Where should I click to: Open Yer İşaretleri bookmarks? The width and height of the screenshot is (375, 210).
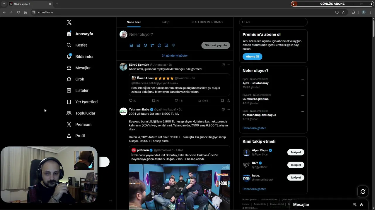pos(82,102)
